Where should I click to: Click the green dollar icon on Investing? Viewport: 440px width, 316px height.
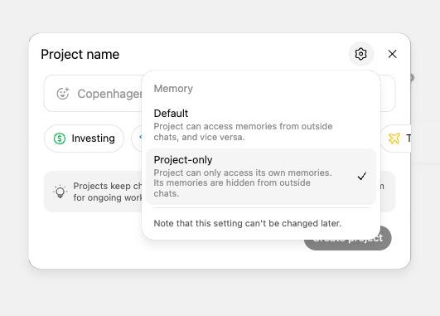click(x=60, y=139)
